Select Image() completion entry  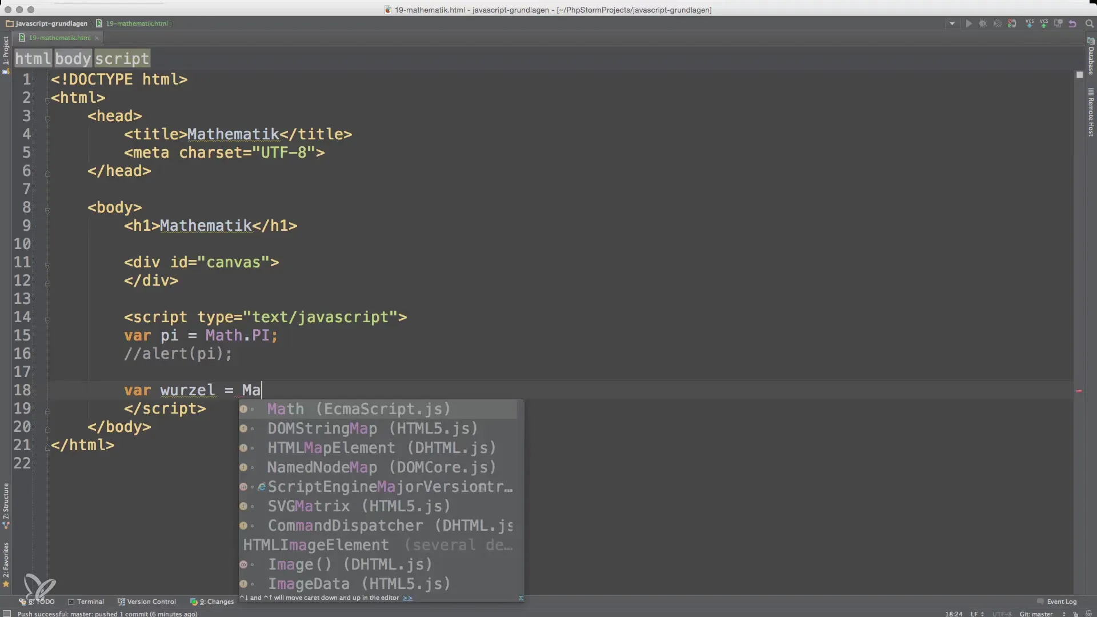point(378,564)
